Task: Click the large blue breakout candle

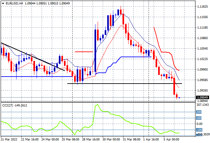Action: pos(95,51)
